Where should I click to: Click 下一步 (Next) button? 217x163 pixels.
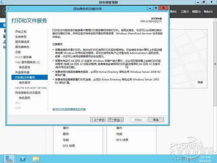(x=115, y=120)
